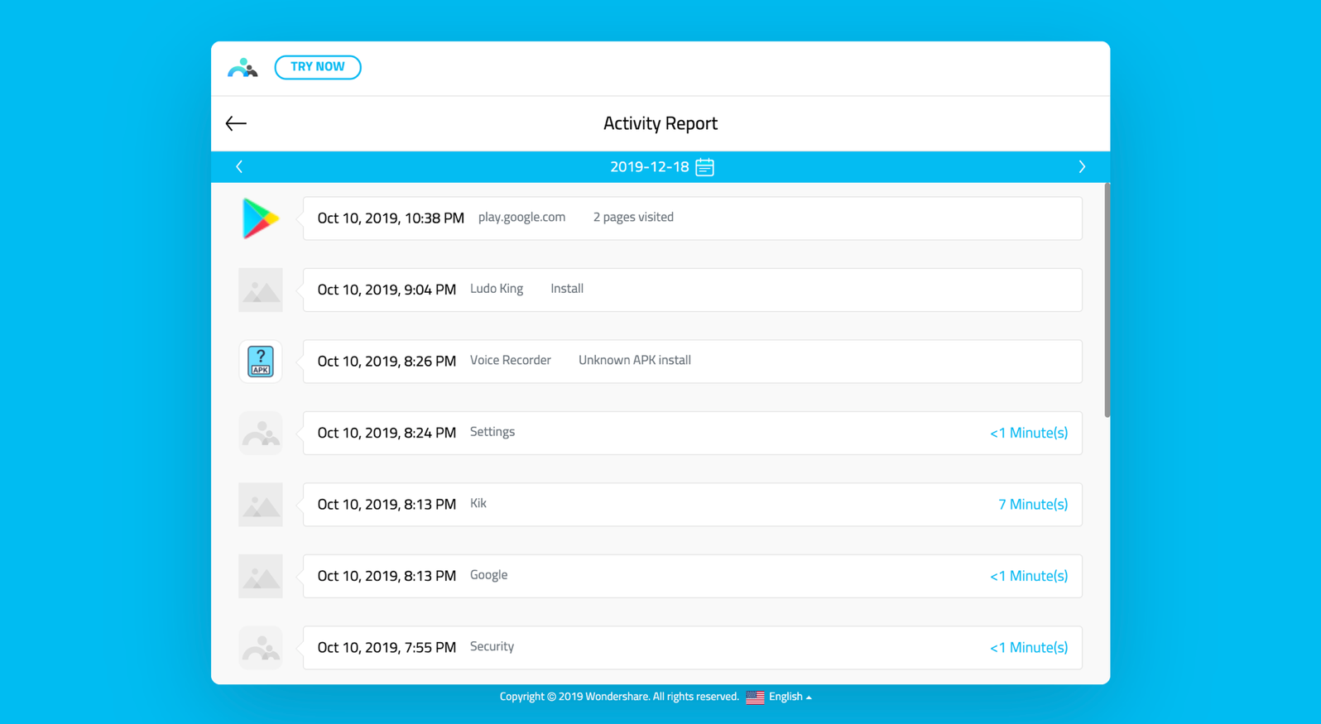Click the Oct 10, 2019, 8:26 PM timestamp

[x=387, y=362]
